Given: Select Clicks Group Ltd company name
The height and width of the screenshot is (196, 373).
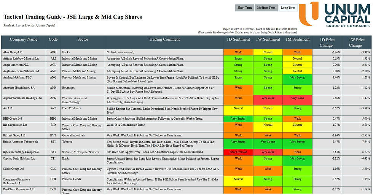Looking at the screenshot, I should point(13,169).
